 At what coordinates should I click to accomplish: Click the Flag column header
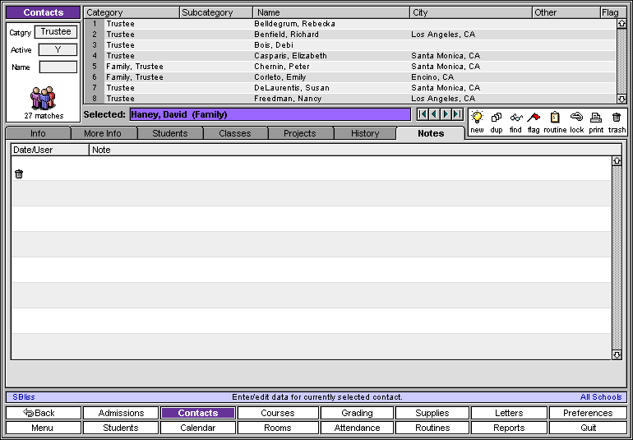tap(613, 12)
